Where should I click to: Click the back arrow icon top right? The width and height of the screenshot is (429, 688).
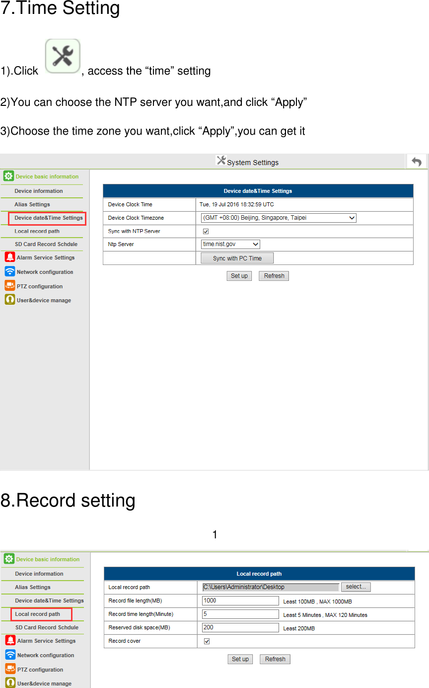(417, 161)
